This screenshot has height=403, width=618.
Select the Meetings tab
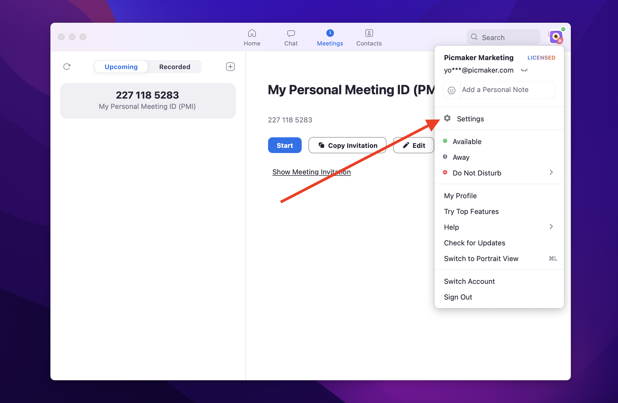pos(330,37)
